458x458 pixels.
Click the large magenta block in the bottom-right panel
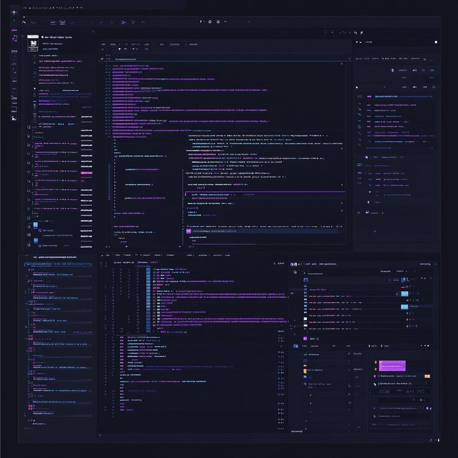point(392,366)
